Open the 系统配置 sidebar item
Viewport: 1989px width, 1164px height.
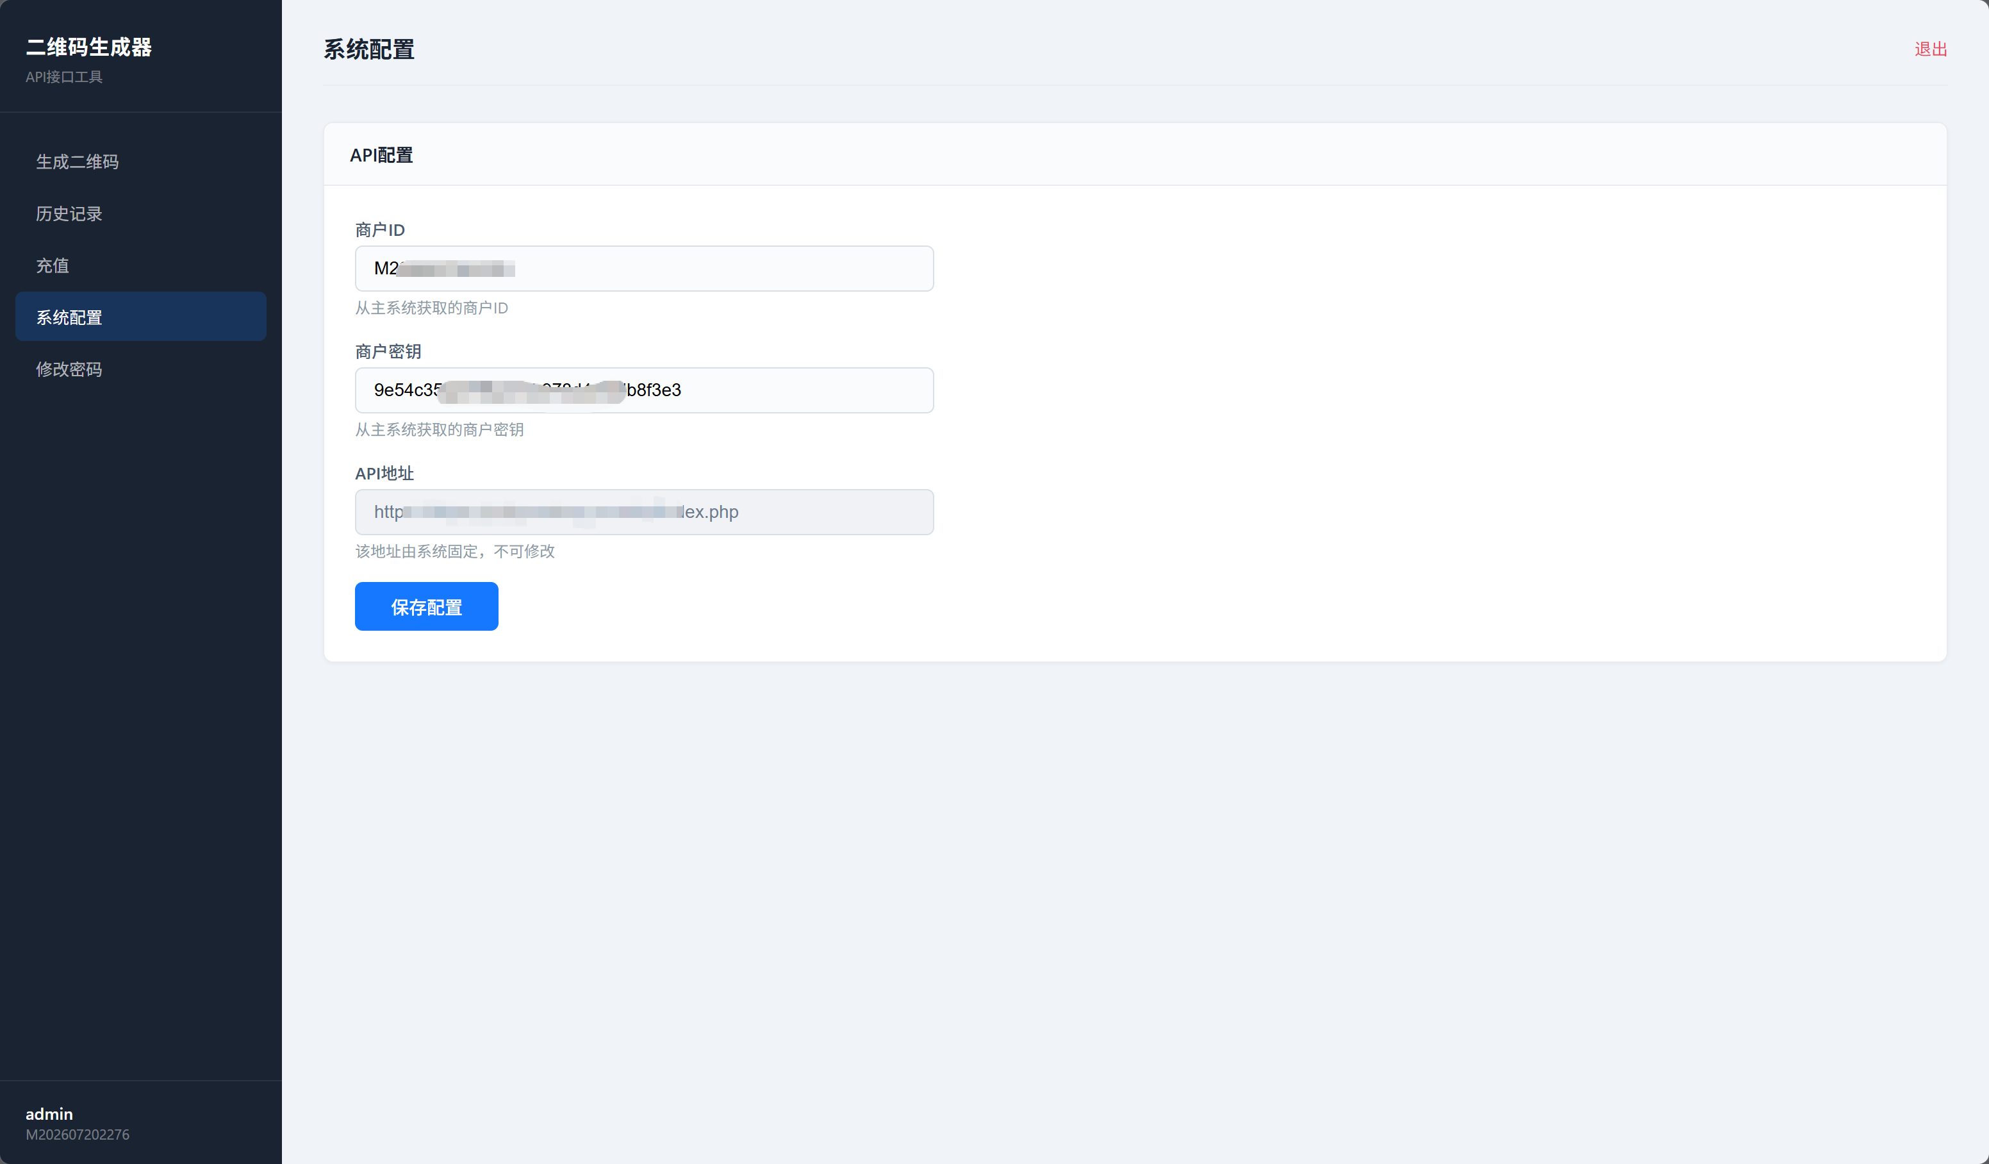pos(140,317)
